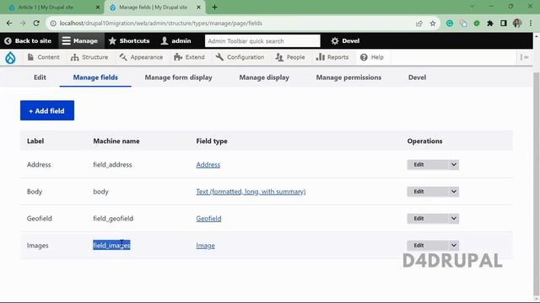Click the Chrome profile avatar
This screenshot has width=540, height=303.
(517, 24)
